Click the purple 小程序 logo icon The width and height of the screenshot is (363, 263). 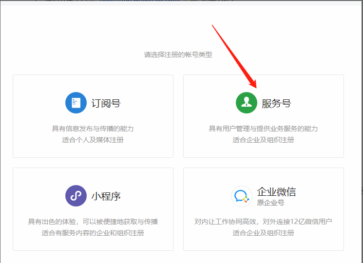coord(76,196)
